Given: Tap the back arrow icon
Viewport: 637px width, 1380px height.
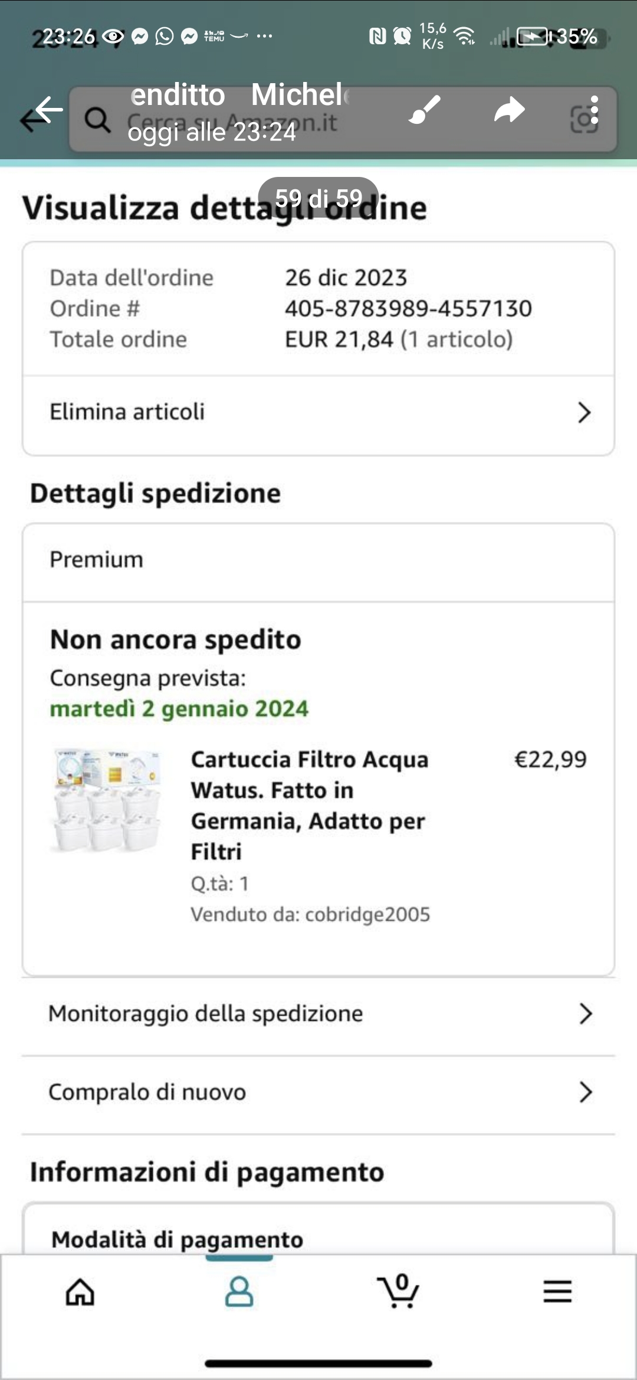Looking at the screenshot, I should (42, 111).
